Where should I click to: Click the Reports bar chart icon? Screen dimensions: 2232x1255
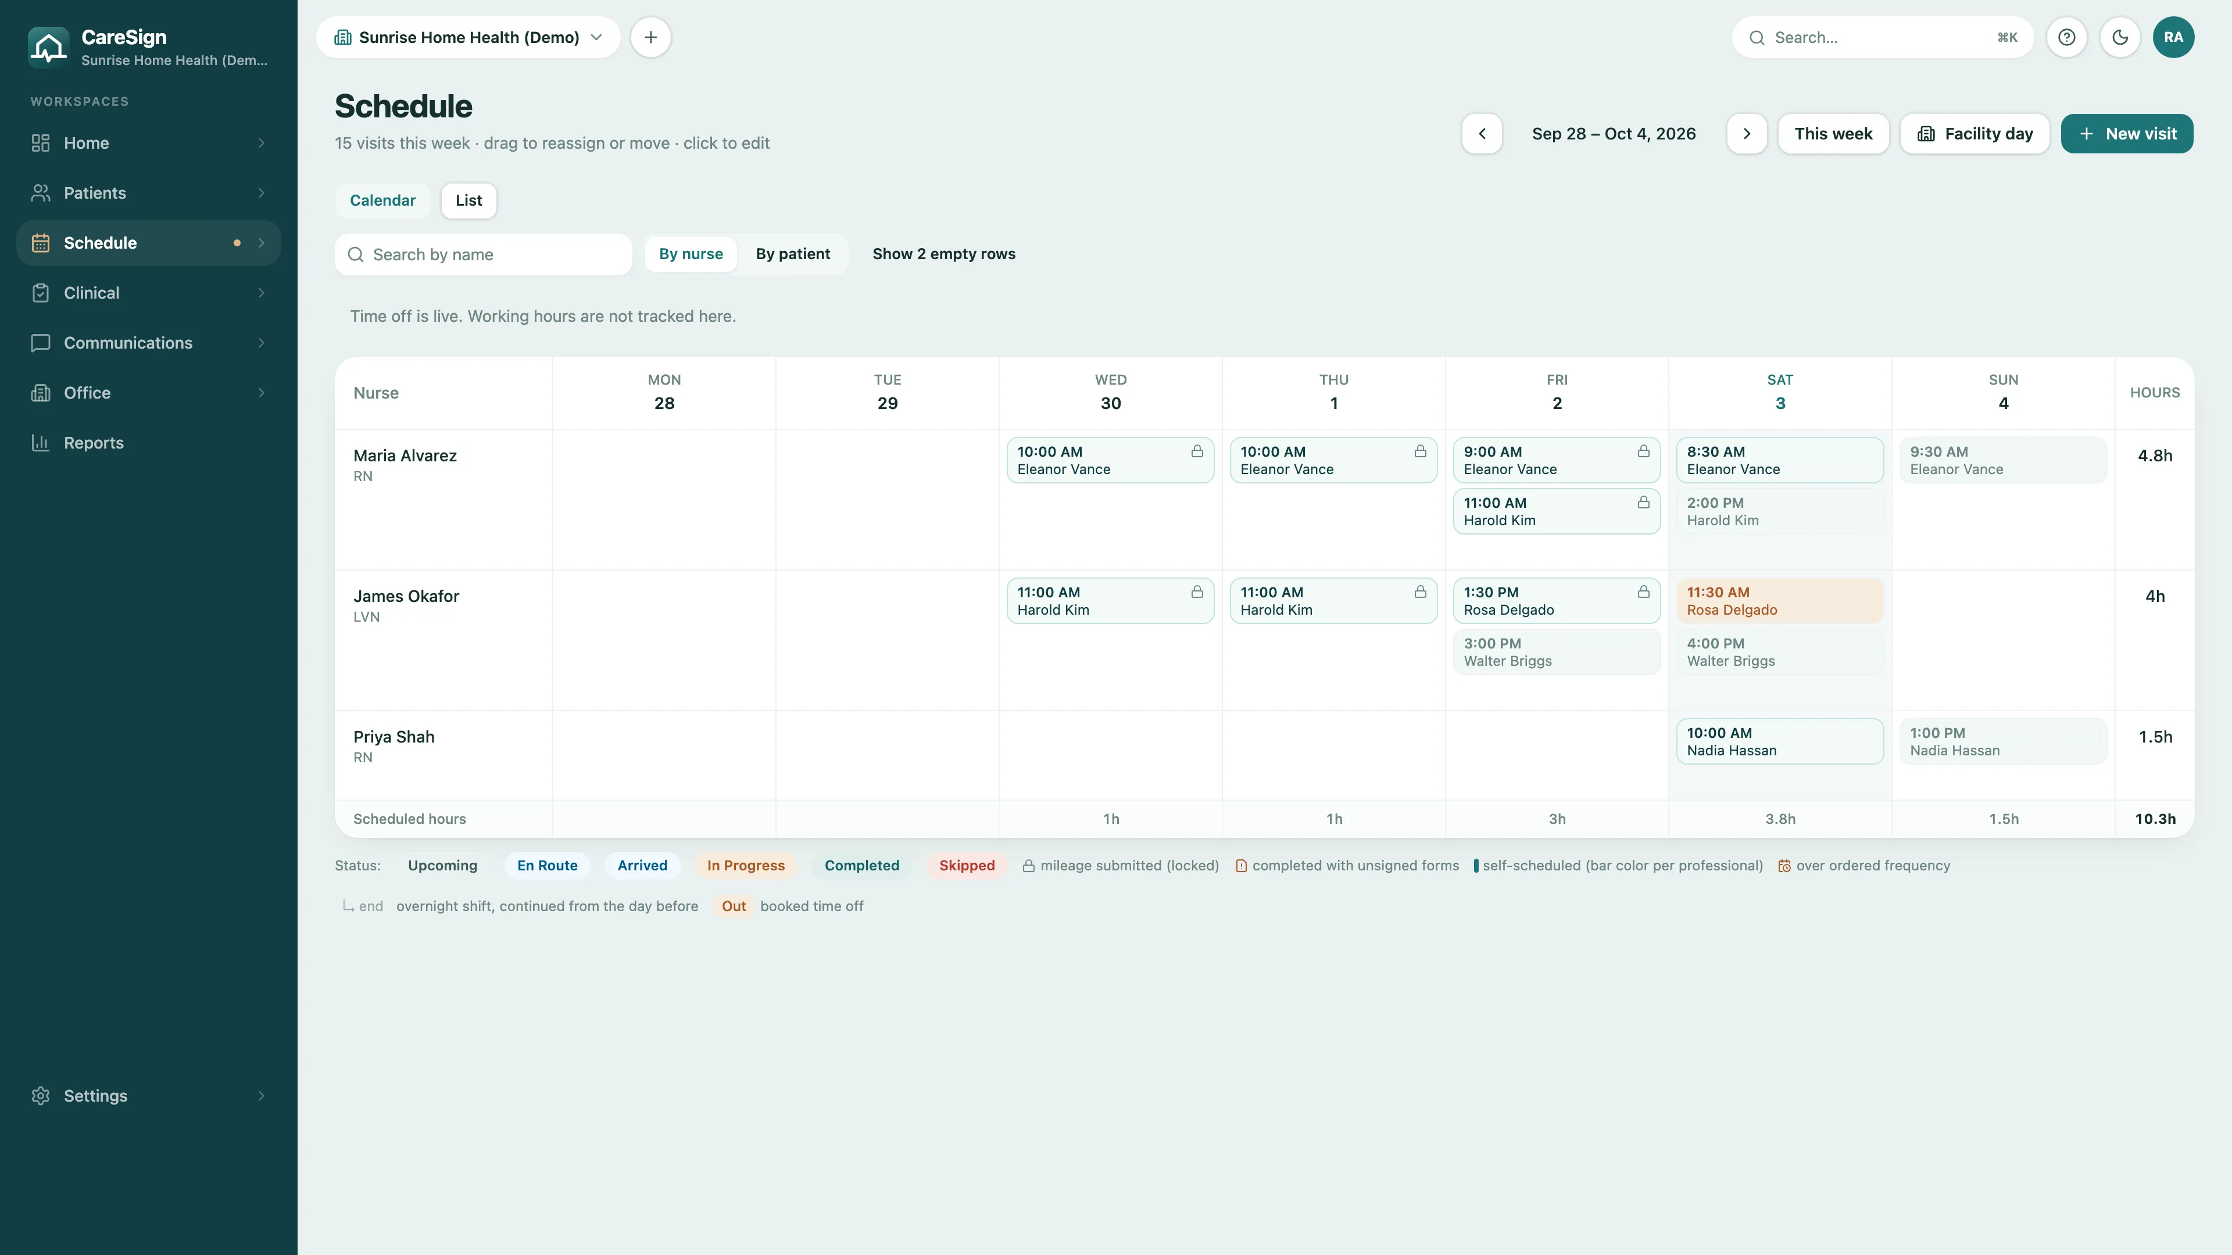coord(41,443)
